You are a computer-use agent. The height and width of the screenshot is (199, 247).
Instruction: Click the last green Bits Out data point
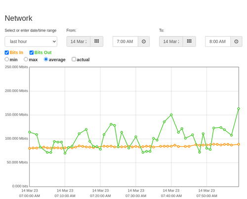(239, 109)
